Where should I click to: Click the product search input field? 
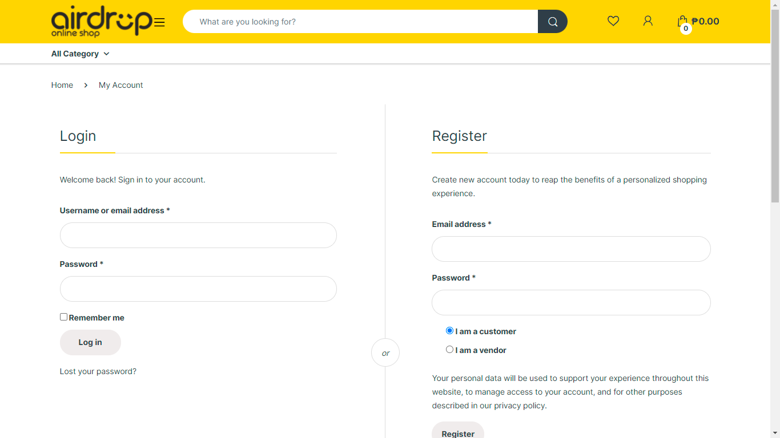(x=360, y=22)
